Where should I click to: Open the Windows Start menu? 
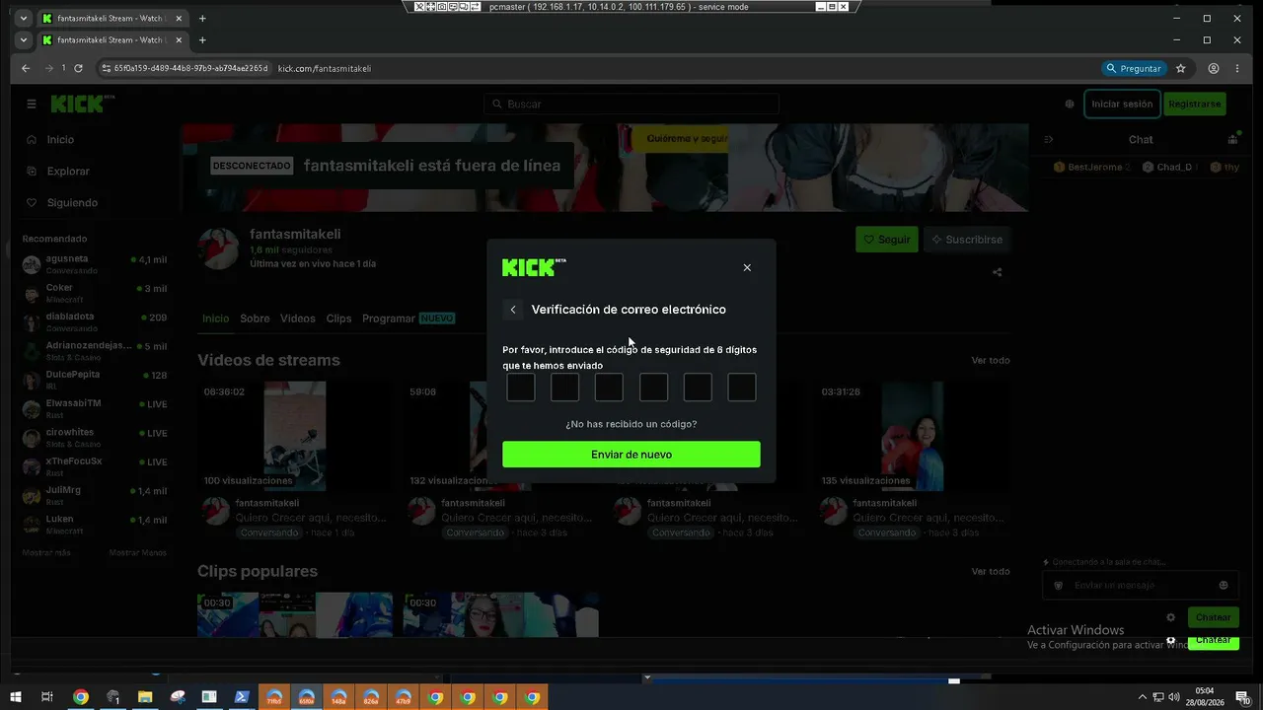point(15,697)
